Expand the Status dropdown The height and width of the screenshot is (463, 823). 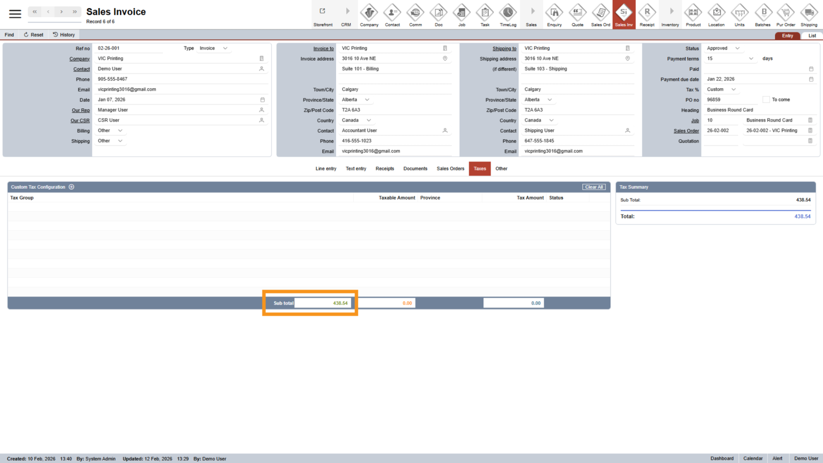click(737, 49)
